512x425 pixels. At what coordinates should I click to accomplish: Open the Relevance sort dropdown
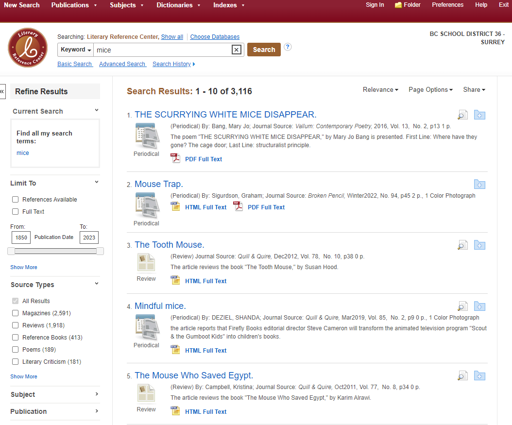[380, 90]
